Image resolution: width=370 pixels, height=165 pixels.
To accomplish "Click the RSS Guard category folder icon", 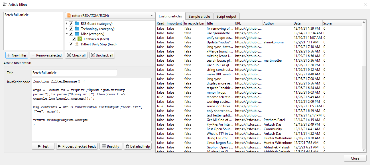I will (77, 24).
